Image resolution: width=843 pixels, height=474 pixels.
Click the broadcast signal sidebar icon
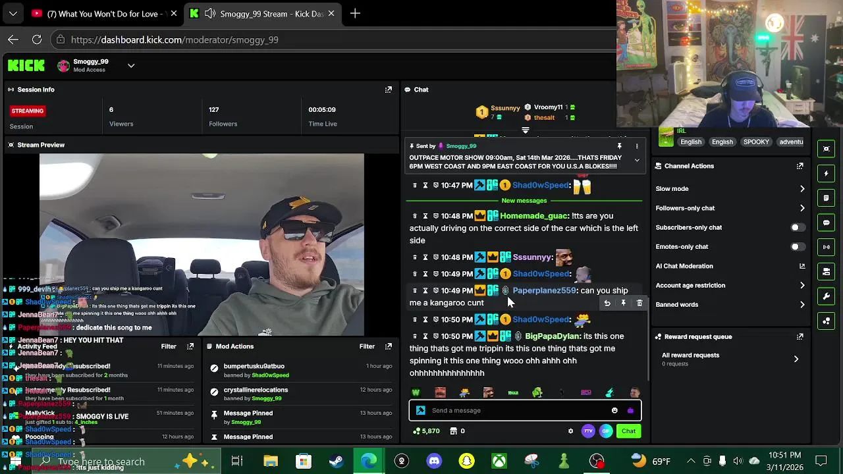pyautogui.click(x=827, y=247)
